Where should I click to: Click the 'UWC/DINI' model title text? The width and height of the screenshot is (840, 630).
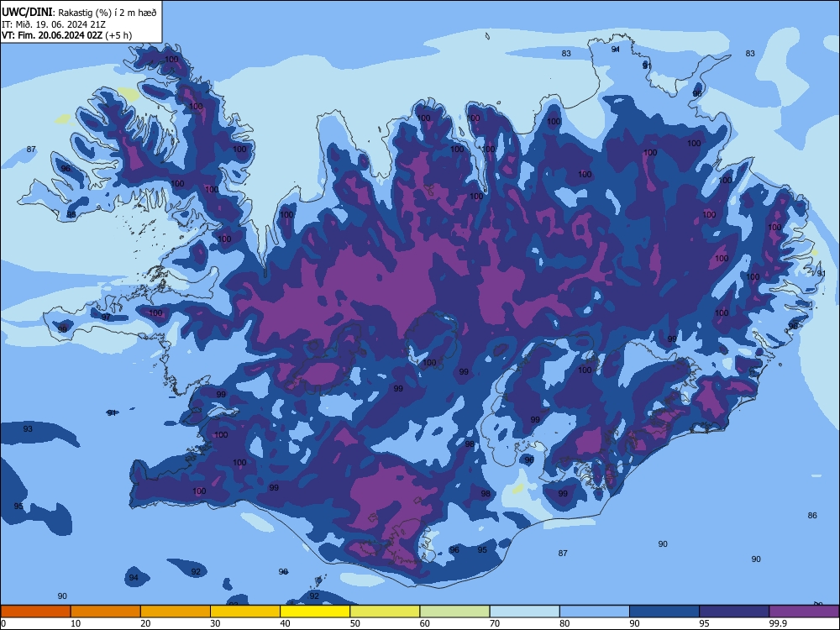[x=27, y=13]
